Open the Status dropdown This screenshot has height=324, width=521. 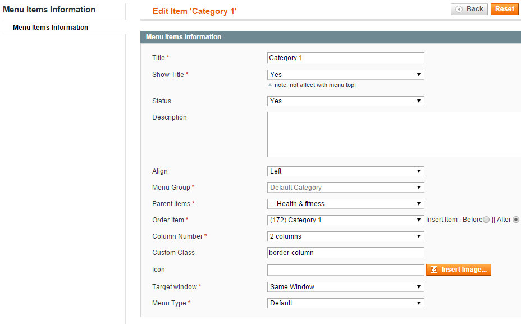tap(346, 101)
